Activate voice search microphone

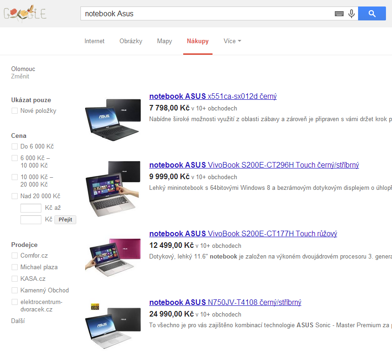tap(352, 13)
